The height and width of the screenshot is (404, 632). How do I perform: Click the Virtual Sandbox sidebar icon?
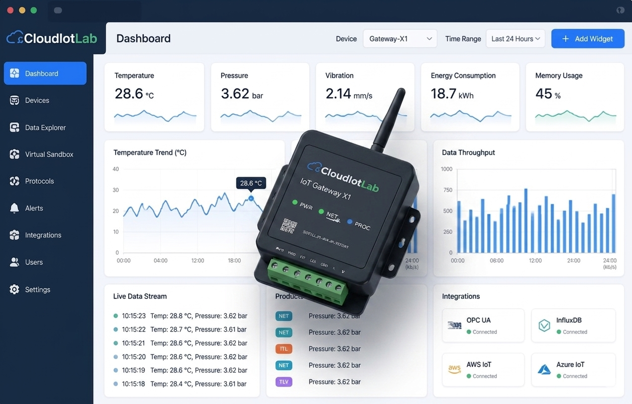(14, 154)
